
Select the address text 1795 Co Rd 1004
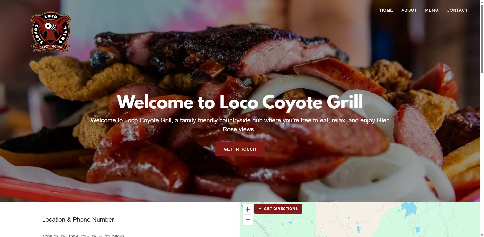tap(60, 236)
